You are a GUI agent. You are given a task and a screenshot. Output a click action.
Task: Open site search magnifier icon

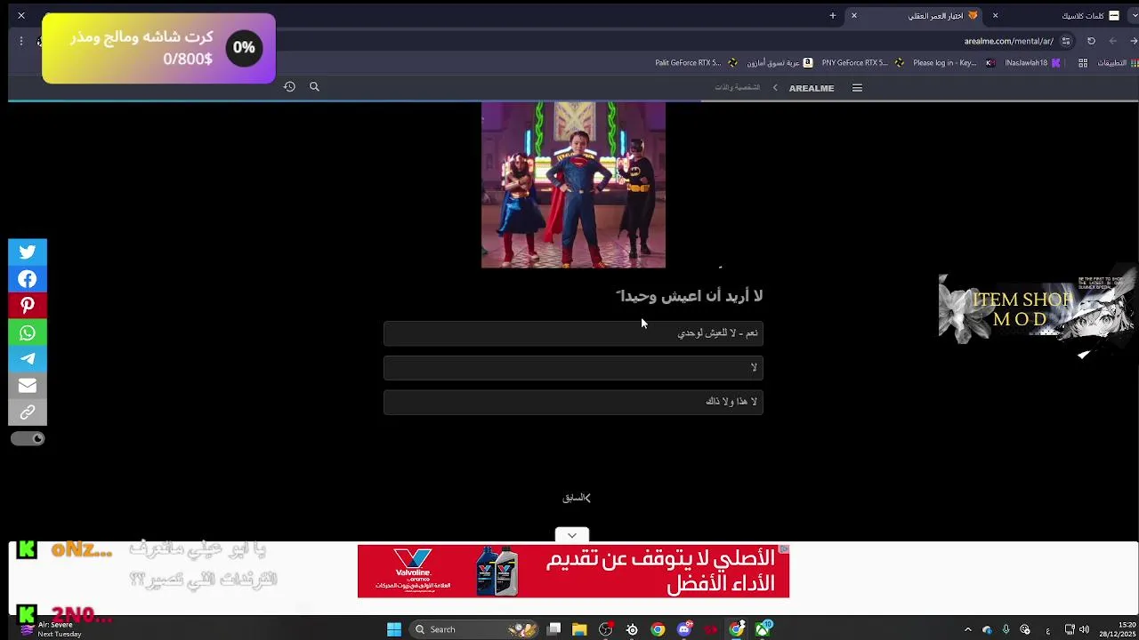pyautogui.click(x=314, y=86)
